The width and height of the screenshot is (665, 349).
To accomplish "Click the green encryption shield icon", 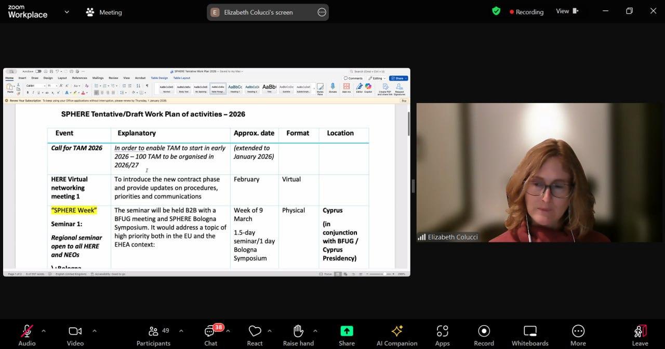I will click(496, 11).
